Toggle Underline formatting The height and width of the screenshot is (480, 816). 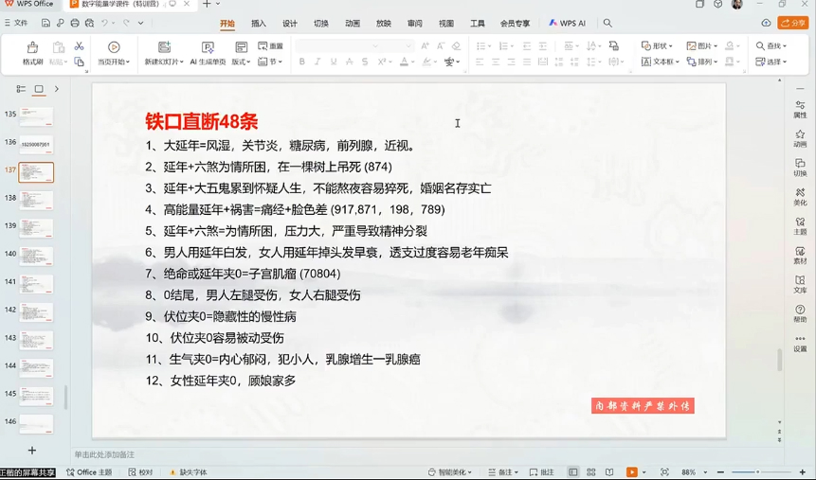[x=333, y=62]
